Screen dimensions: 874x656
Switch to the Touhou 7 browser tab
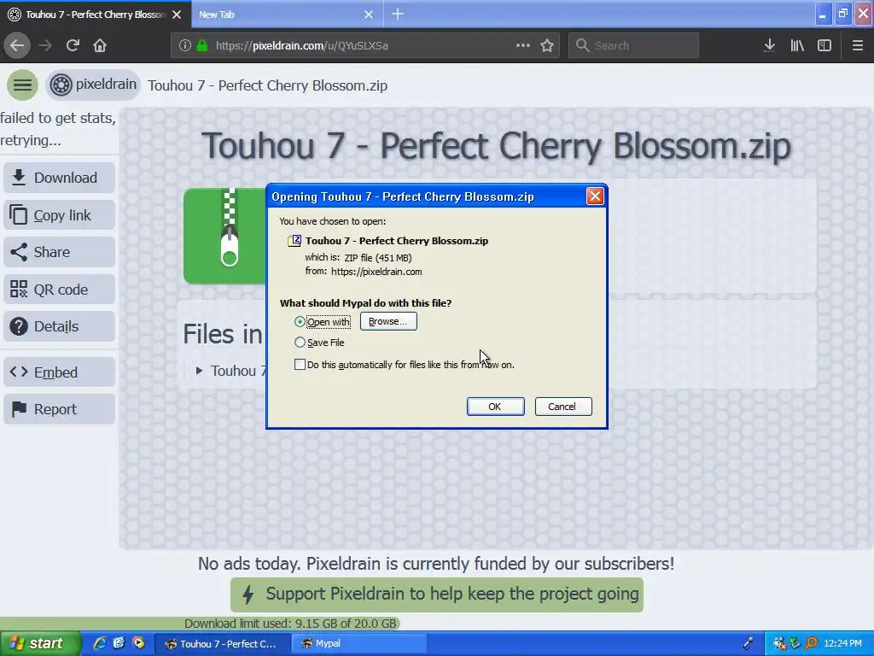pyautogui.click(x=95, y=15)
